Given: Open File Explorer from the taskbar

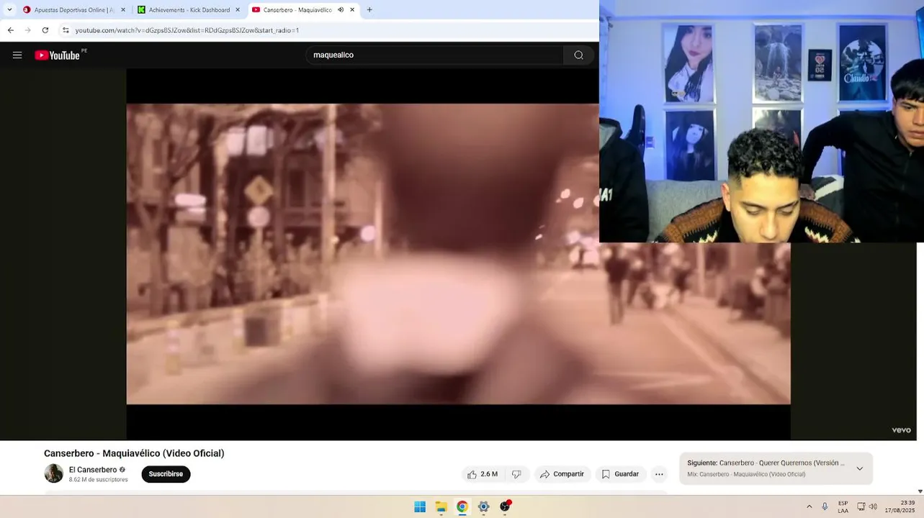Looking at the screenshot, I should pyautogui.click(x=441, y=506).
